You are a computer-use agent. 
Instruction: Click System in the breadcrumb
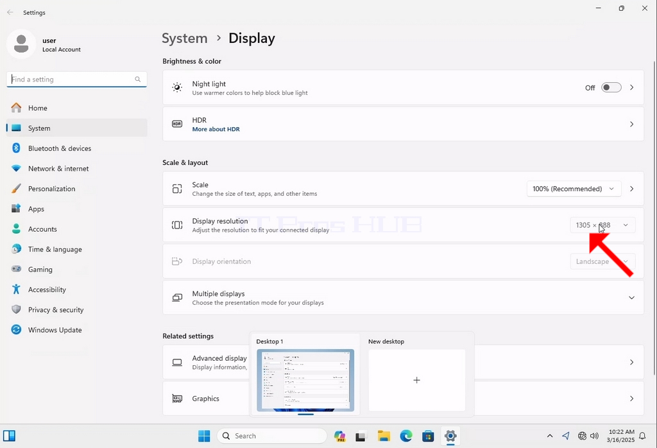click(x=185, y=38)
